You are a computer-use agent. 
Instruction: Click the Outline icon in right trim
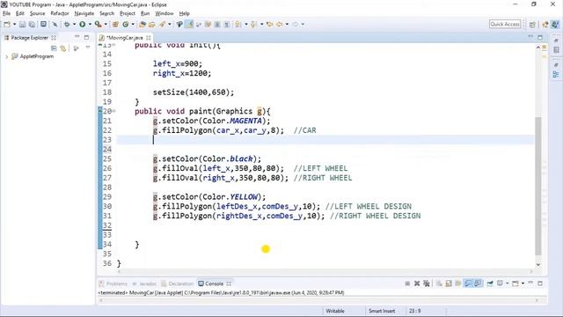556,74
